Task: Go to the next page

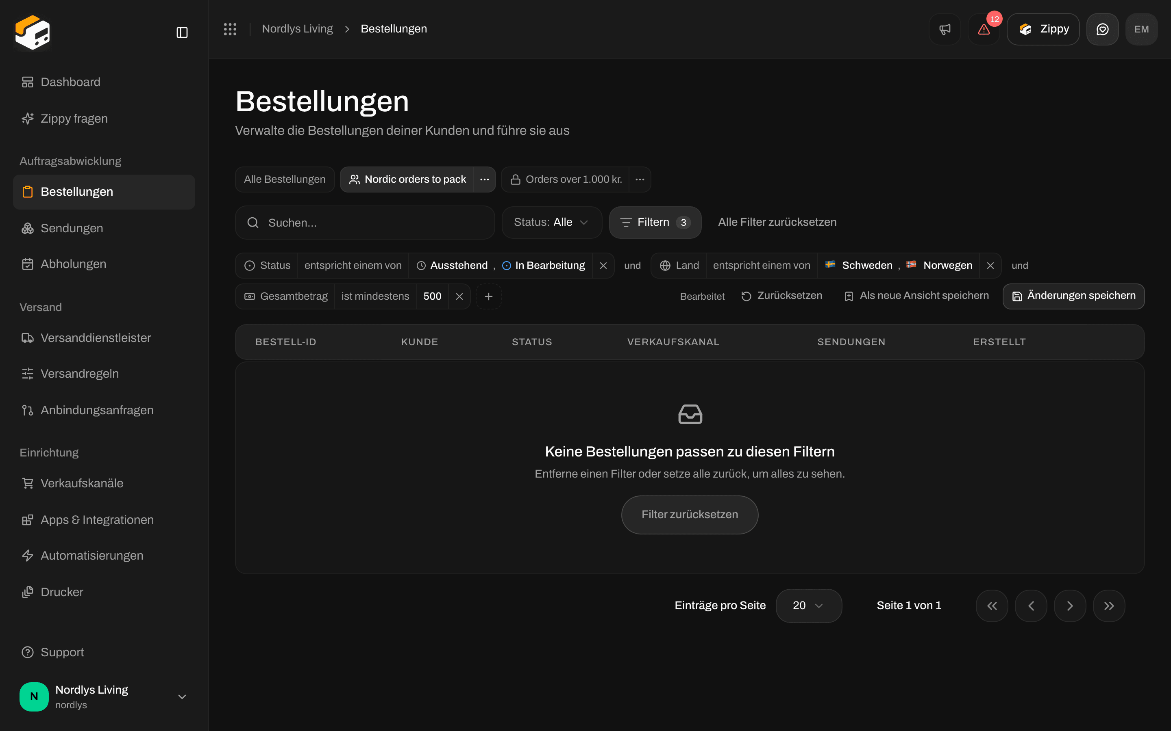Action: (x=1070, y=606)
